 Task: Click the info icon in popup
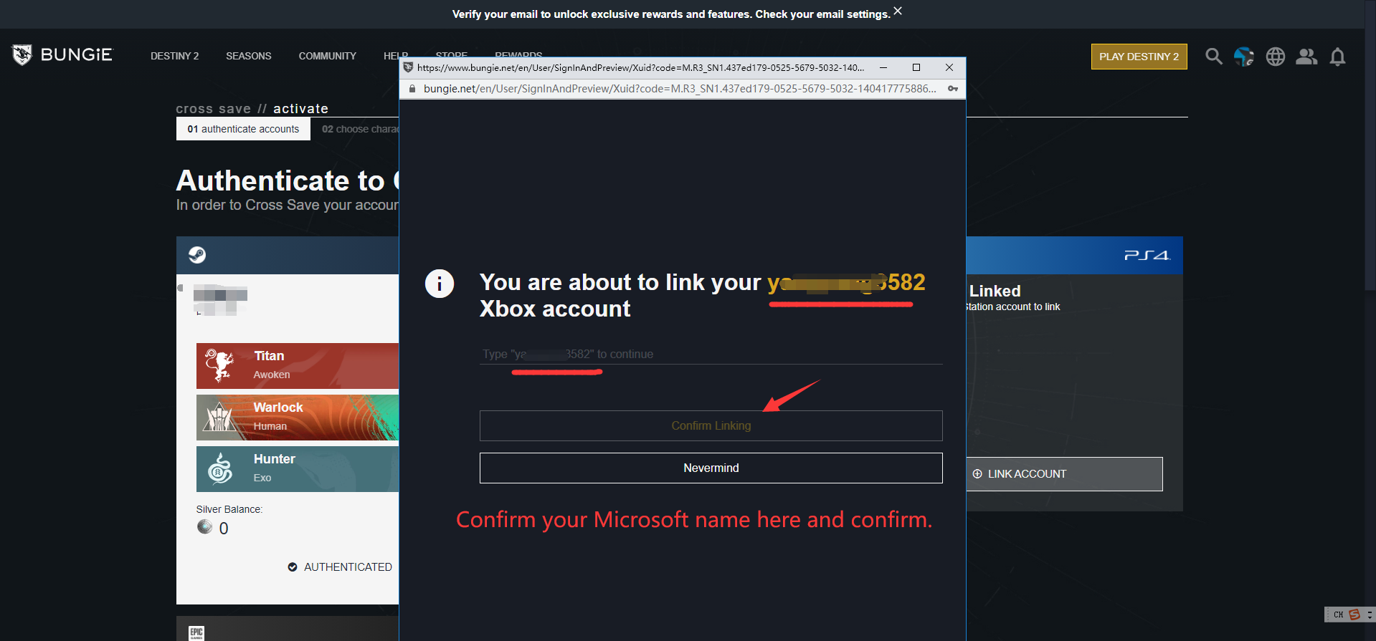click(439, 284)
